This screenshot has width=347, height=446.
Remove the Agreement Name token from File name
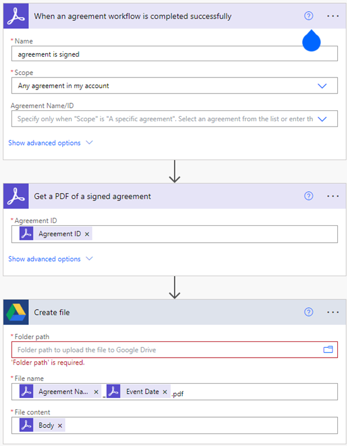pos(95,392)
